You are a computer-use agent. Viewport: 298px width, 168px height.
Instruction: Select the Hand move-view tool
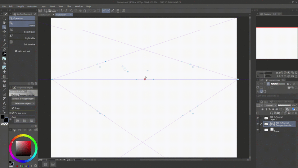(4, 23)
